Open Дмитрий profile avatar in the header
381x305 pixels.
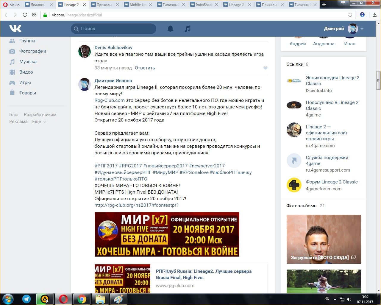pos(353,29)
